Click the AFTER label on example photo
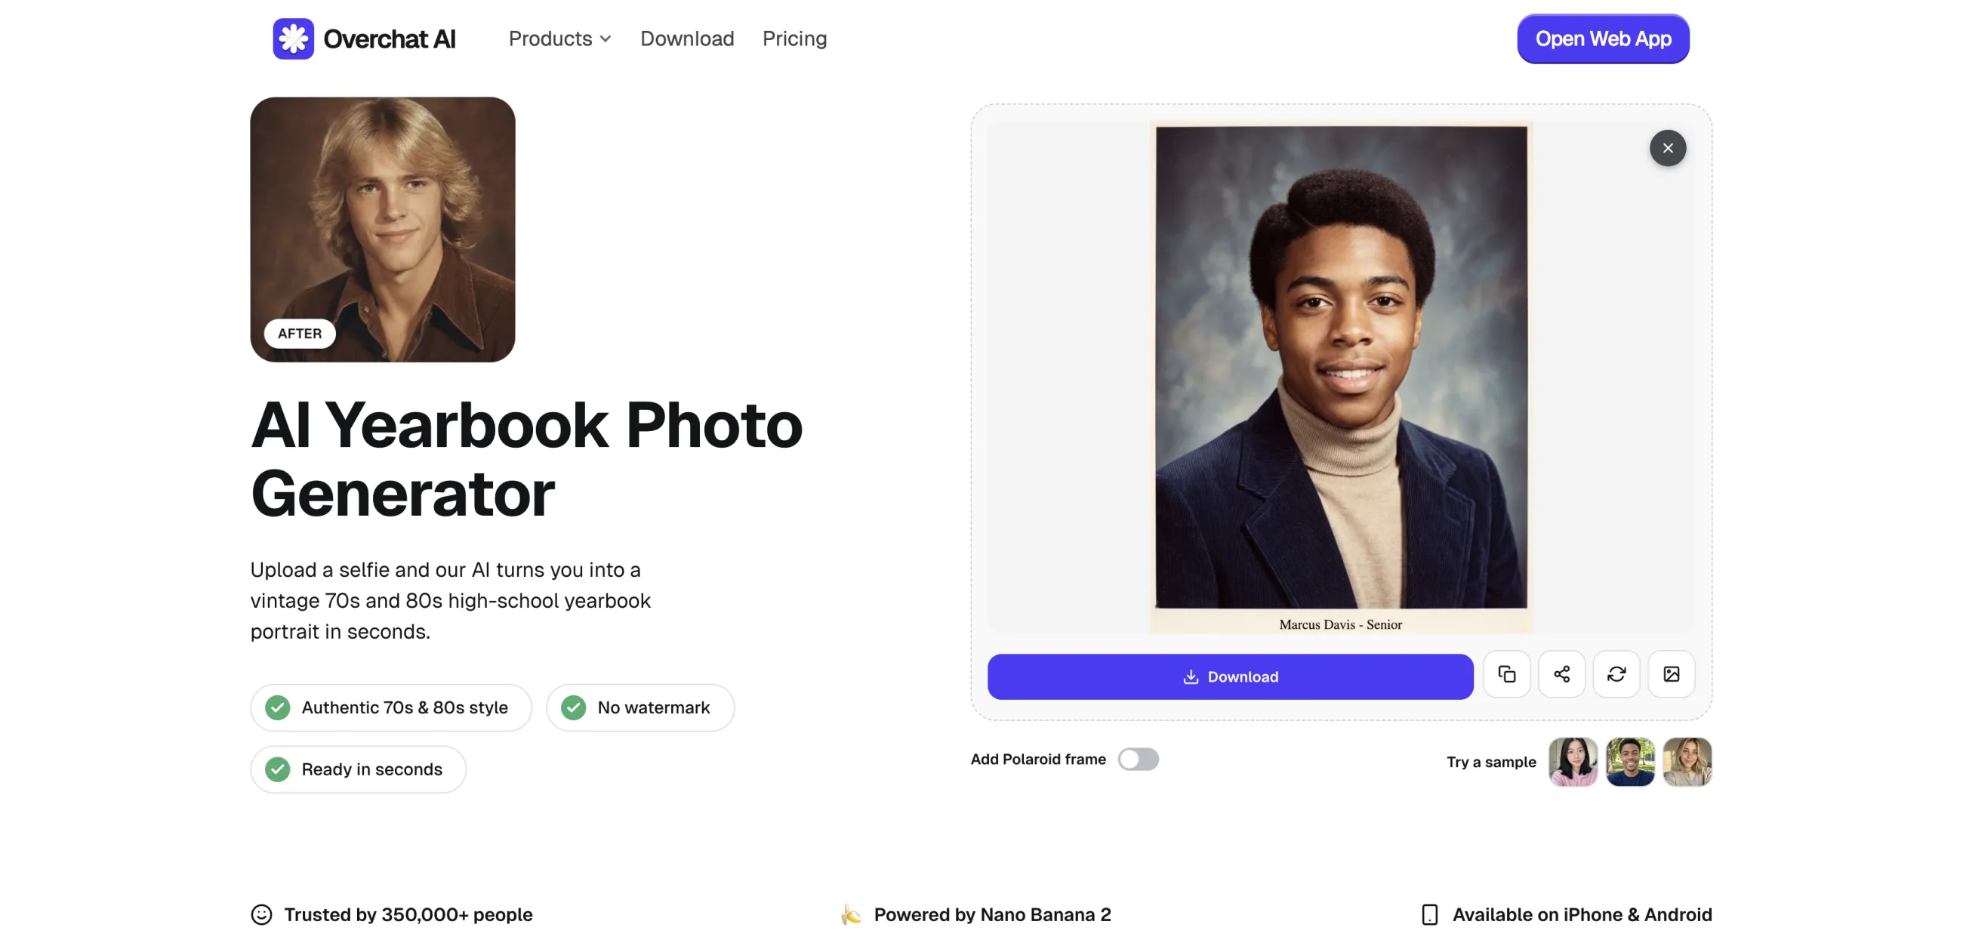 [300, 333]
